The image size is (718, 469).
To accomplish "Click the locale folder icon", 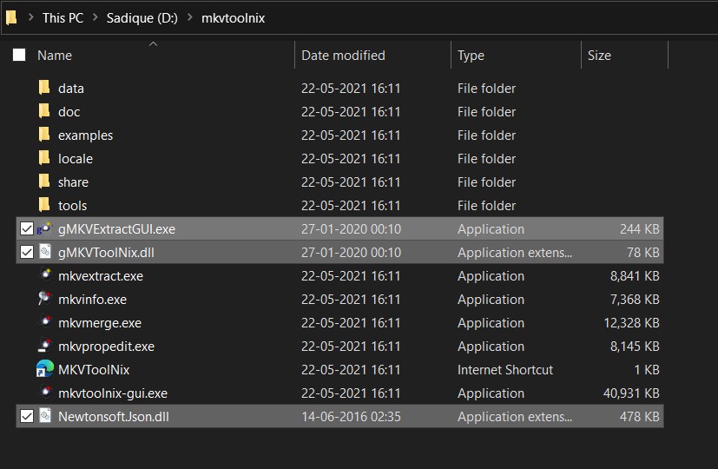I will pos(44,158).
